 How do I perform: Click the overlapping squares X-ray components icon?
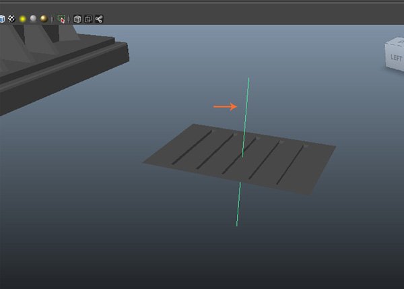tap(88, 19)
